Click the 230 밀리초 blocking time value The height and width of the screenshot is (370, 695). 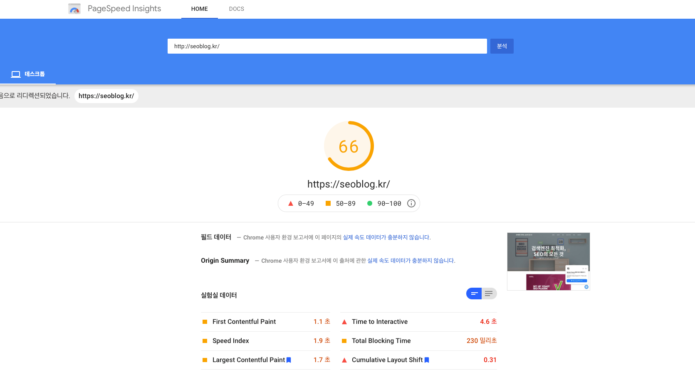pyautogui.click(x=482, y=341)
